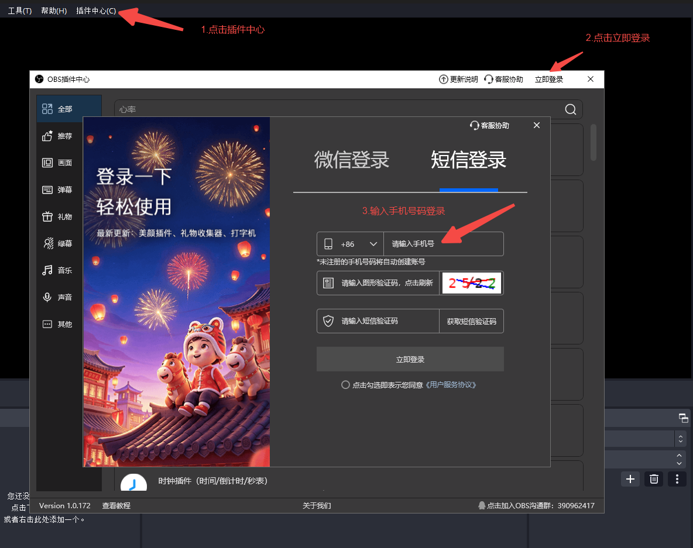
Task: Switch to 短信登录 tab
Action: [468, 160]
